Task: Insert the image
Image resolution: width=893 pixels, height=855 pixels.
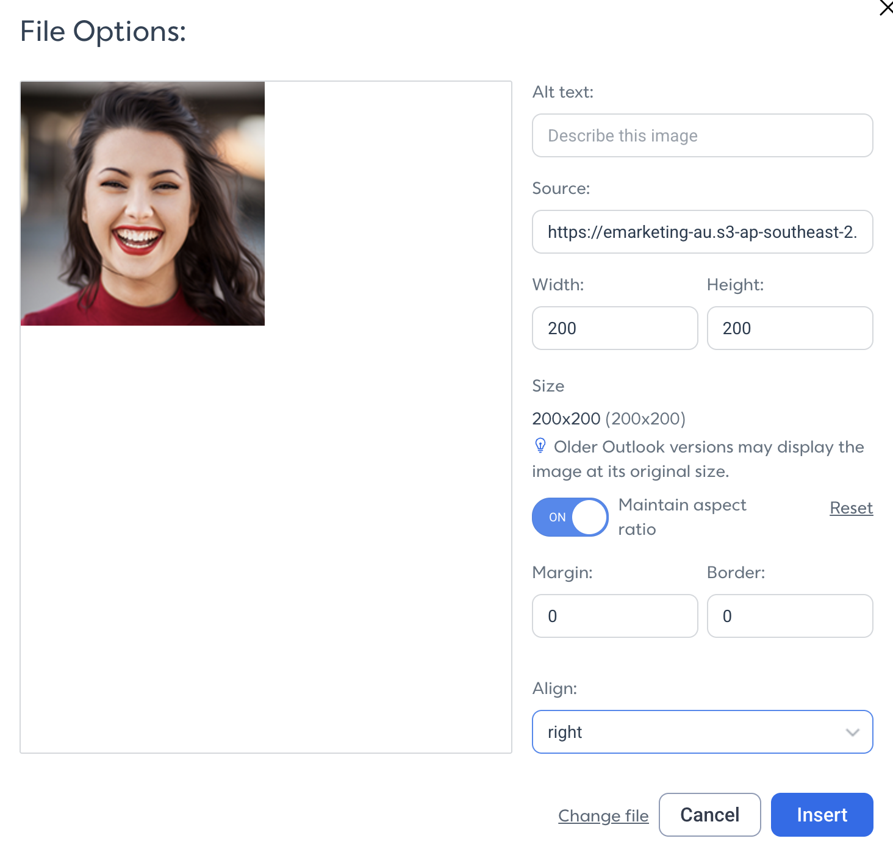Action: (822, 815)
